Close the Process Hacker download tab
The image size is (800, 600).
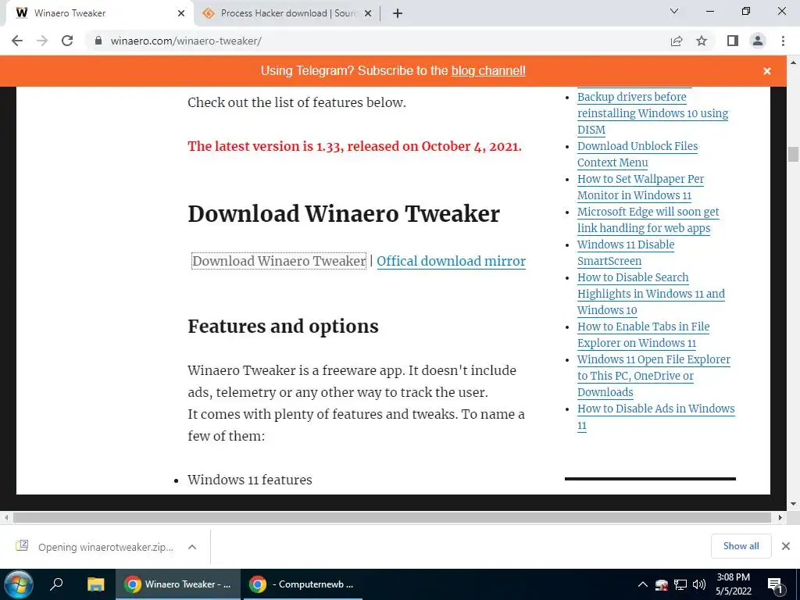click(368, 13)
